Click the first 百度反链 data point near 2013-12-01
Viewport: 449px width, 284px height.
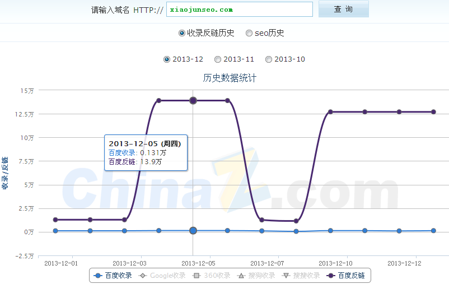click(x=55, y=220)
